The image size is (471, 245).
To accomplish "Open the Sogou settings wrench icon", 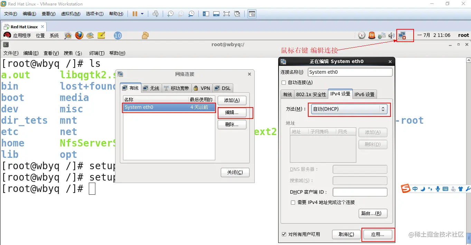I will click(x=468, y=189).
